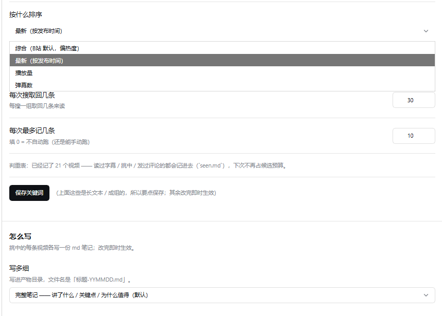
Task: Pick 弹幕数 sort option
Action: pyautogui.click(x=222, y=85)
